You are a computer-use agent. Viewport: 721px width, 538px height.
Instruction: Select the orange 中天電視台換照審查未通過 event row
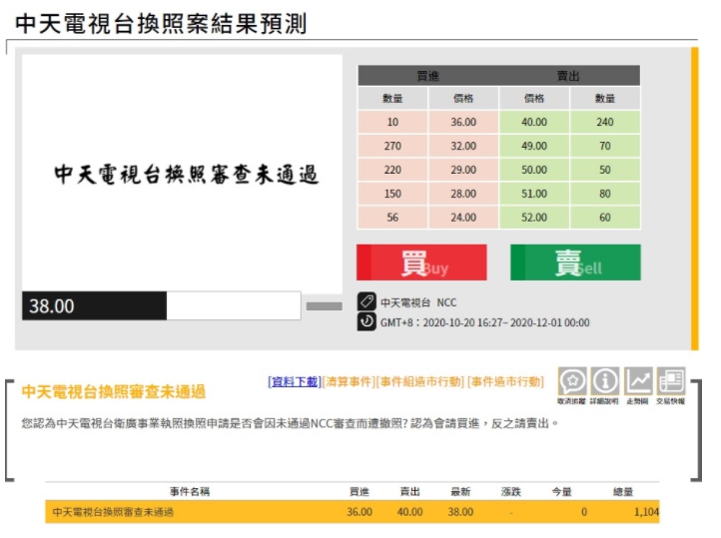point(353,512)
